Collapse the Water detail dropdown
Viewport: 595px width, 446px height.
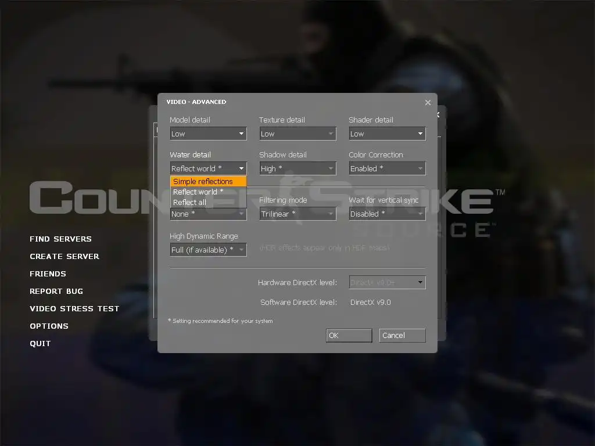pyautogui.click(x=208, y=168)
